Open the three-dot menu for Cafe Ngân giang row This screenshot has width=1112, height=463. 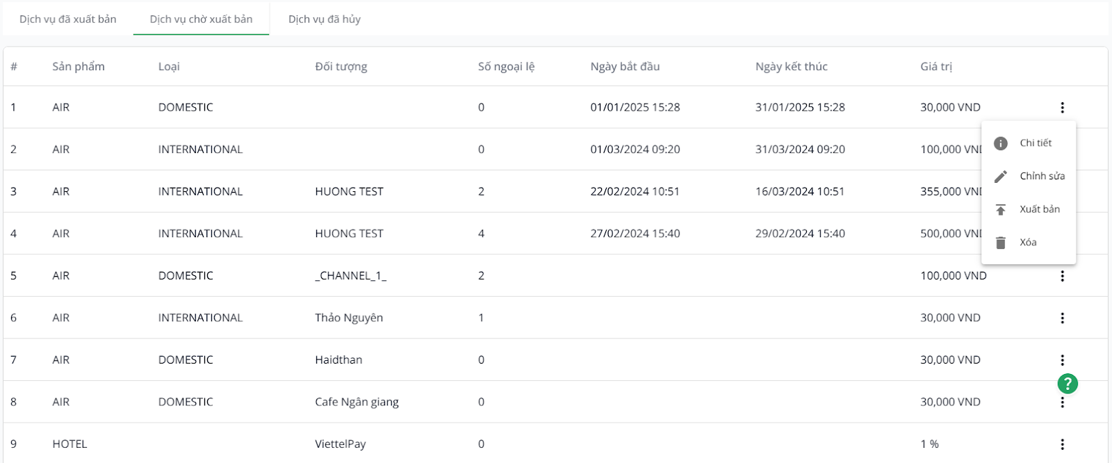(x=1062, y=403)
